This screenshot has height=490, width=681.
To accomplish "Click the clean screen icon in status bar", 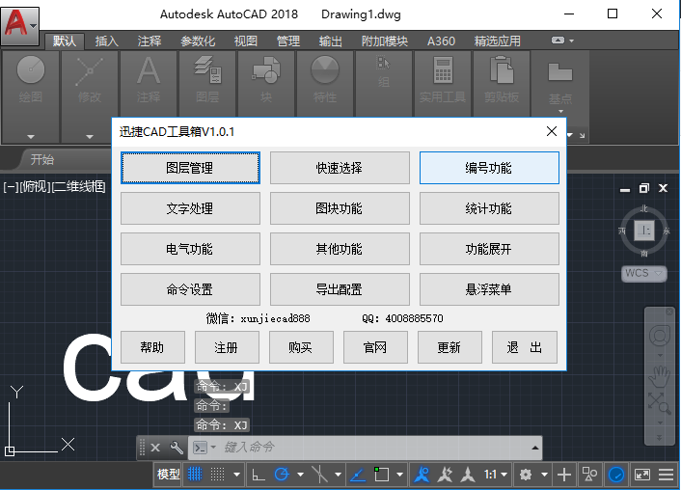I will click(641, 475).
